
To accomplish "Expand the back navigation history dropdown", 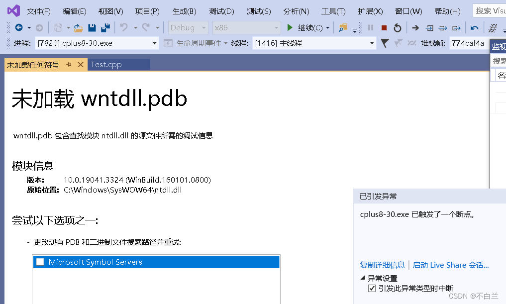I will point(29,28).
